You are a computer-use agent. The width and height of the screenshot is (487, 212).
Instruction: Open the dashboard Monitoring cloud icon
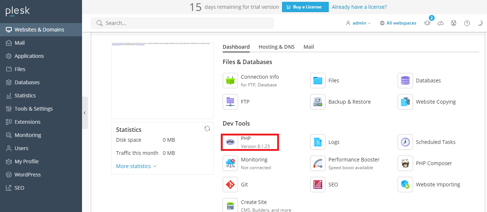point(230,163)
